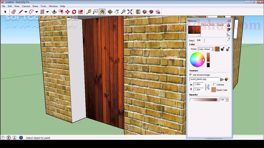Viewport: 264px width, 148px height.
Task: Select the Text label tool
Action: click(95, 12)
